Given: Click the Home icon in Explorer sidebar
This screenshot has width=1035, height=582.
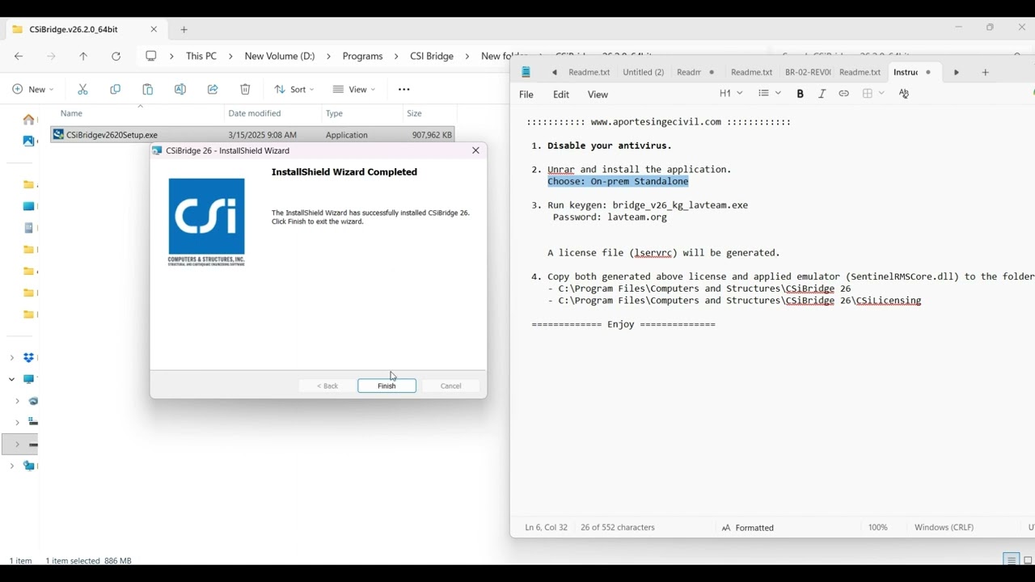Looking at the screenshot, I should click(29, 120).
